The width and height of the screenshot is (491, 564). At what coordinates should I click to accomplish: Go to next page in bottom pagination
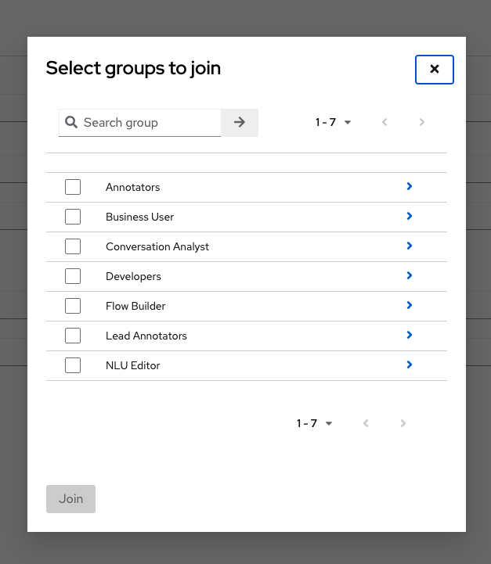tap(403, 423)
